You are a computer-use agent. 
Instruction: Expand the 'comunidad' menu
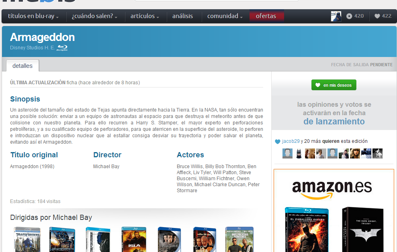[225, 16]
